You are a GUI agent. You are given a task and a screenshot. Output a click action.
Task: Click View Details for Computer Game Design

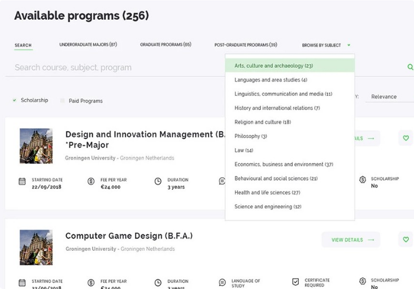click(x=351, y=239)
